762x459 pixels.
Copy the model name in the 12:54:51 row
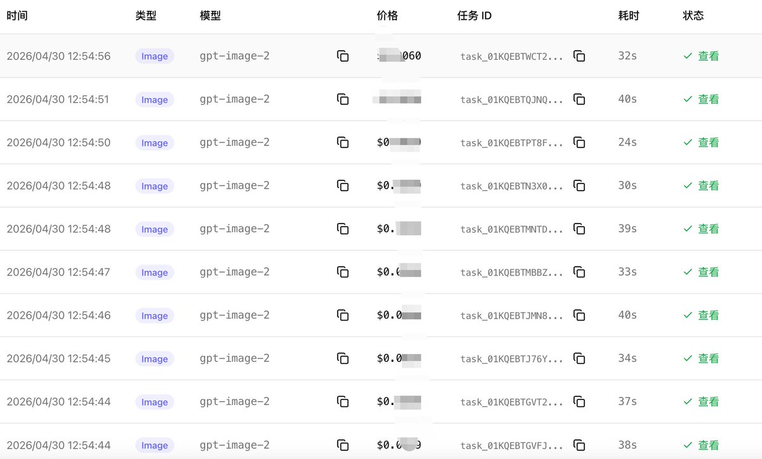pyautogui.click(x=343, y=99)
